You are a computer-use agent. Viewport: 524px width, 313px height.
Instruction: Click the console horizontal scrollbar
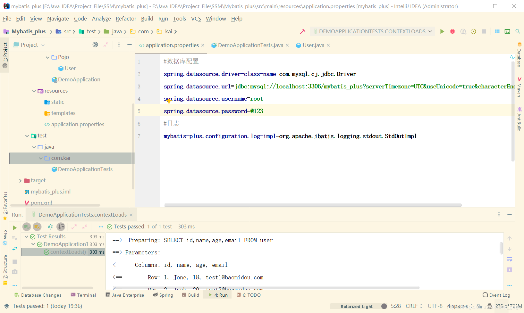point(266,288)
